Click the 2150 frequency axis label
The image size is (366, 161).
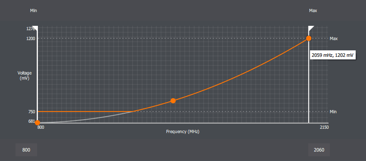point(324,127)
